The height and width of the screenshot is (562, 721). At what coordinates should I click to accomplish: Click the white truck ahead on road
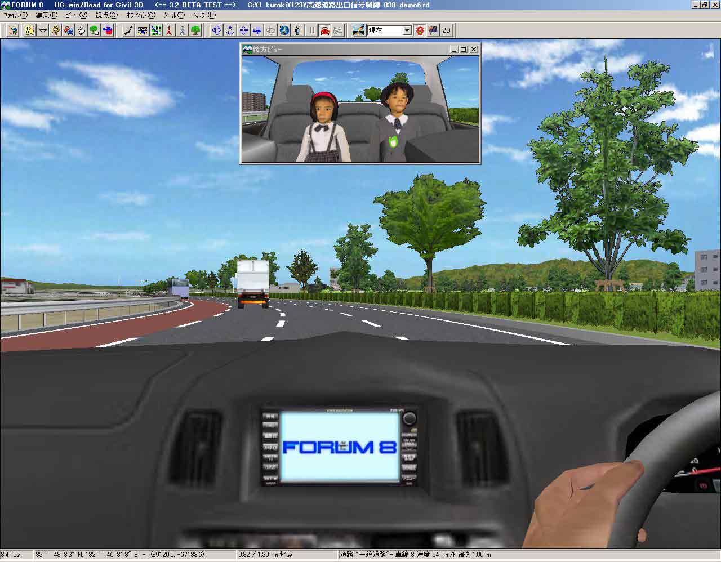coord(253,283)
